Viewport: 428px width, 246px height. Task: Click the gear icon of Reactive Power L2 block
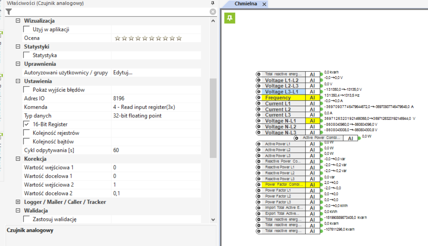[x=259, y=173]
